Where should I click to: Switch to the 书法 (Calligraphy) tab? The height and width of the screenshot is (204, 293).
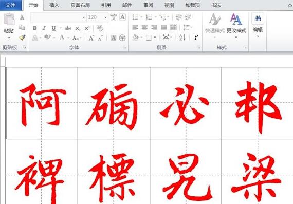pyautogui.click(x=216, y=5)
